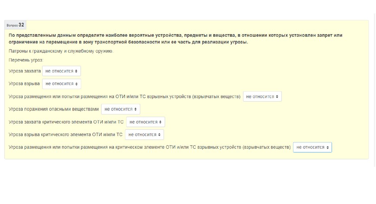The image size is (376, 204).
Task: Click the 'Угроза взрыва' label text
Action: coord(24,84)
